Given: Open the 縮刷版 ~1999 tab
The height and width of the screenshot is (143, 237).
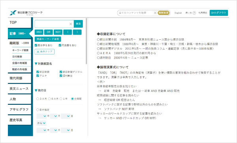Looking at the screenshot, I should [19, 43].
